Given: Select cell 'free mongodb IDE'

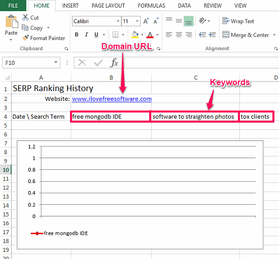Looking at the screenshot, I should coord(111,117).
